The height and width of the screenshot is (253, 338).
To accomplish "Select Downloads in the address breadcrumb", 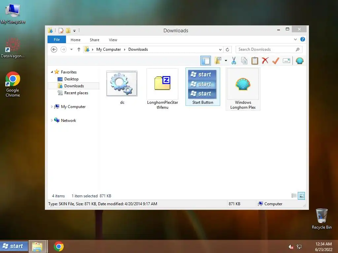I will (x=138, y=49).
